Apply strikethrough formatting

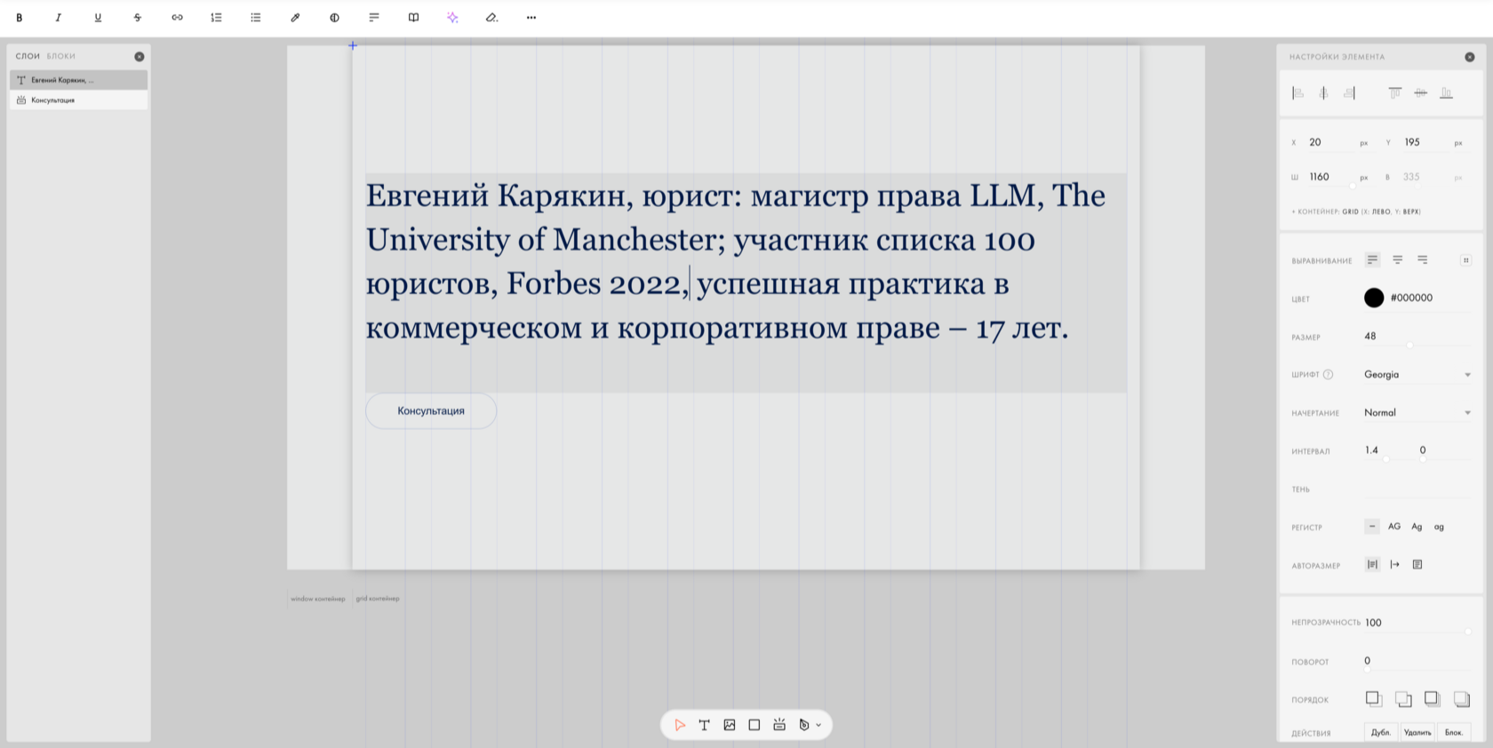137,18
